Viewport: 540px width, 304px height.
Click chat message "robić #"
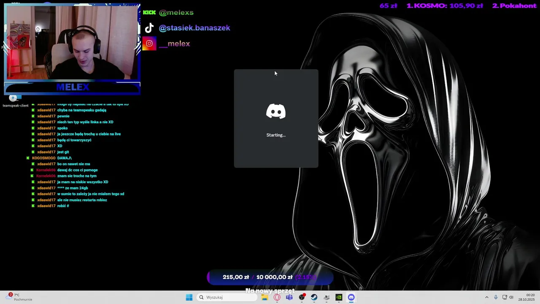pyautogui.click(x=63, y=206)
